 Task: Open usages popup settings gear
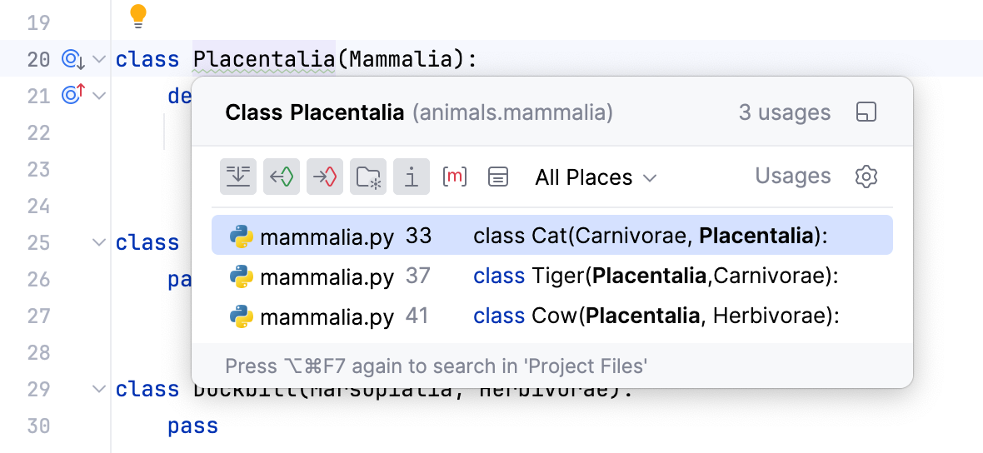[x=866, y=177]
